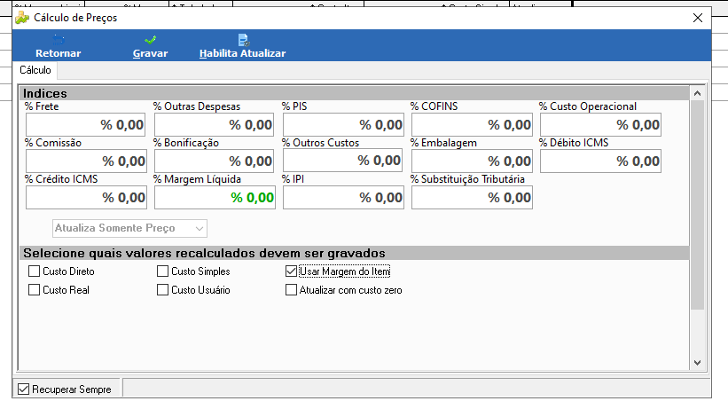This screenshot has height=409, width=728.
Task: Check the Custo Real checkbox
Action: pyautogui.click(x=34, y=290)
